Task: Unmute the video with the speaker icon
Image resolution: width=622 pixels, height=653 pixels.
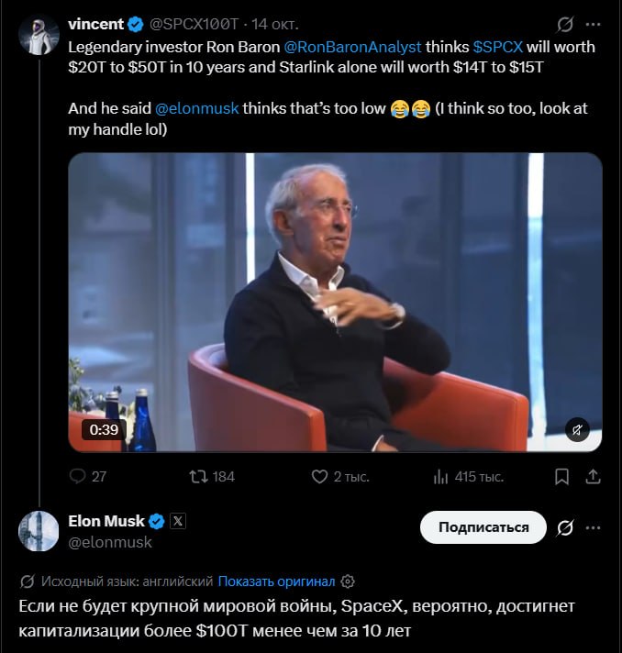Action: pos(577,429)
